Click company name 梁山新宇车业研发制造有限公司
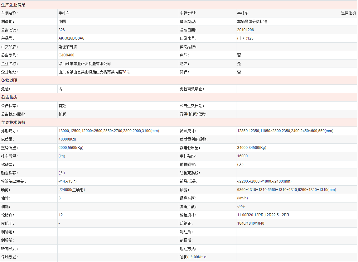The image size is (358, 262). click(85, 64)
